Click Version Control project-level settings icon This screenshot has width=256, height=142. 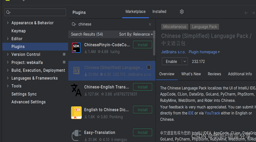[x=64, y=54]
